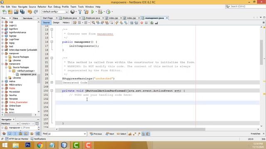Open Google Chrome from the taskbar
This screenshot has width=266, height=149.
tap(40, 145)
